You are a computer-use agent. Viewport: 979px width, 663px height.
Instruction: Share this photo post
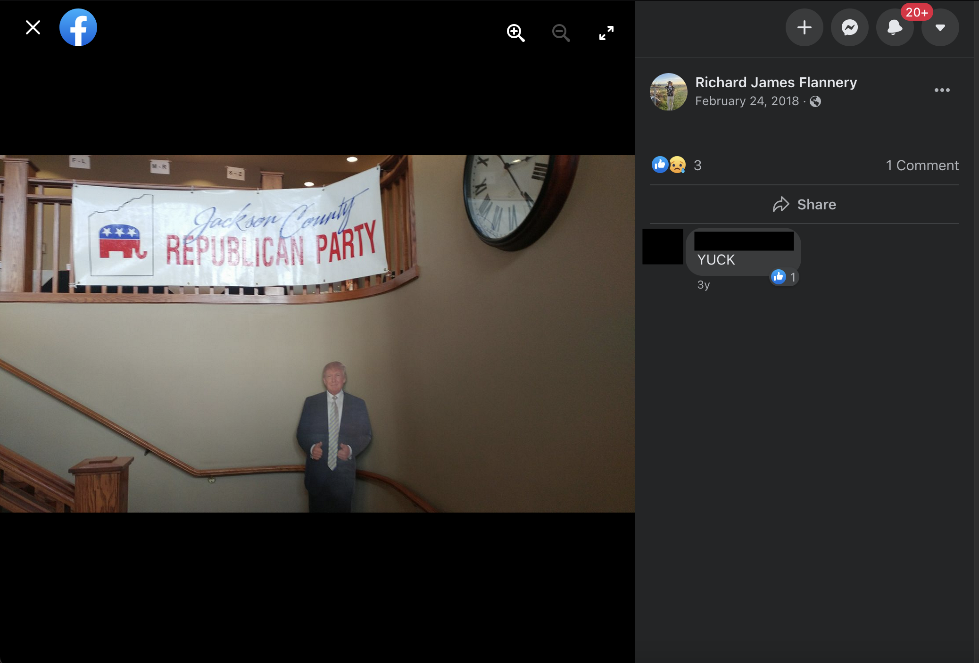click(805, 204)
